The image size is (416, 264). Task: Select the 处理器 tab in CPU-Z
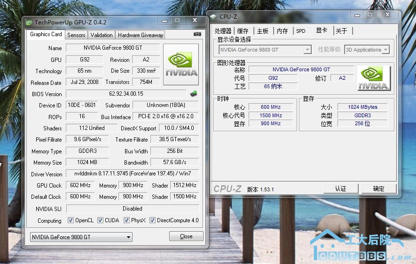223,31
